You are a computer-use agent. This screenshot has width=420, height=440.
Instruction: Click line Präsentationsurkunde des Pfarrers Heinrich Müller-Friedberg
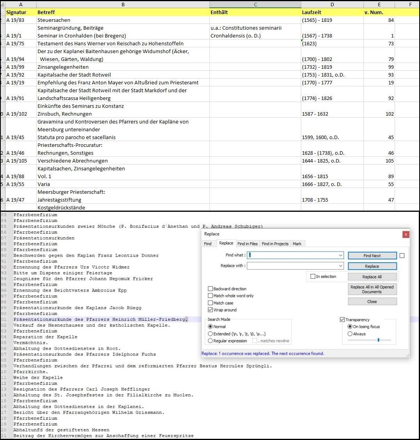coord(100,319)
